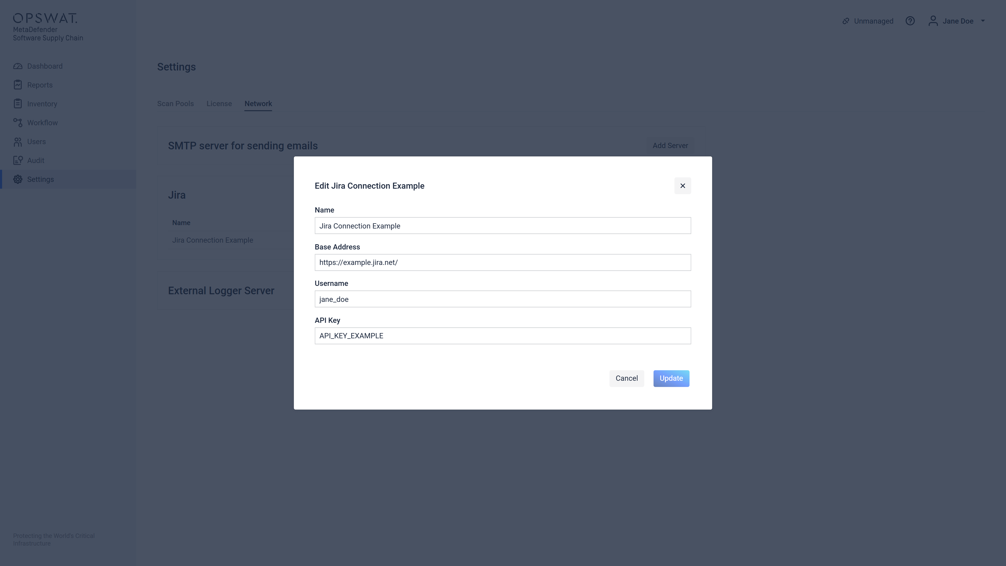1006x566 pixels.
Task: Click the Reports icon in sidebar
Action: [18, 85]
